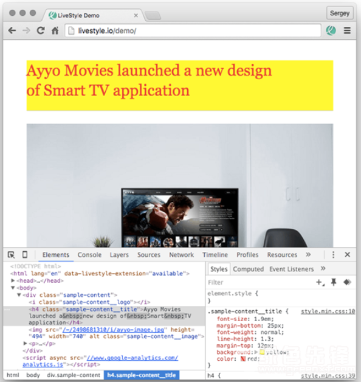Open style.min.css:39 source link for h4
Viewport: 361px width, 382px height.
(x=328, y=376)
